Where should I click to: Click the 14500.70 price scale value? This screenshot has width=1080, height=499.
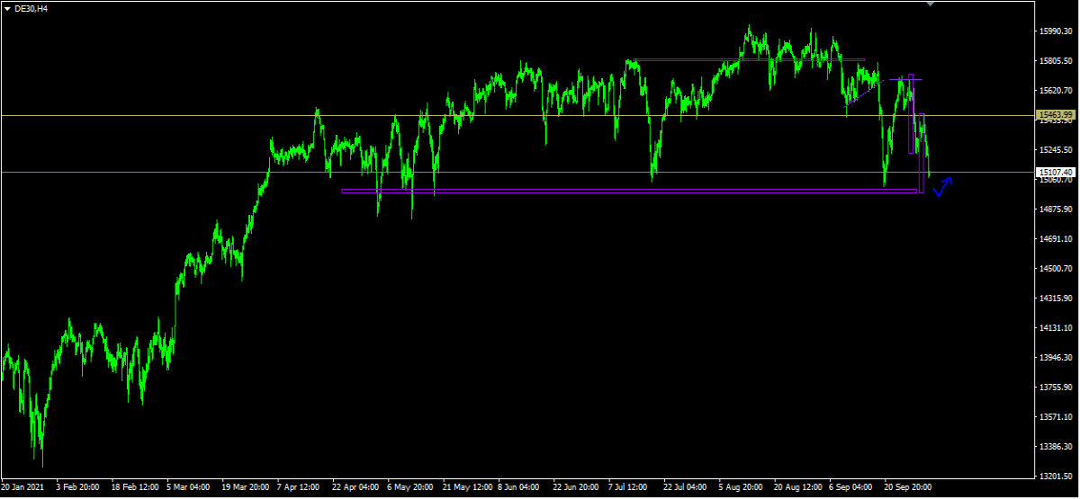tap(1056, 269)
